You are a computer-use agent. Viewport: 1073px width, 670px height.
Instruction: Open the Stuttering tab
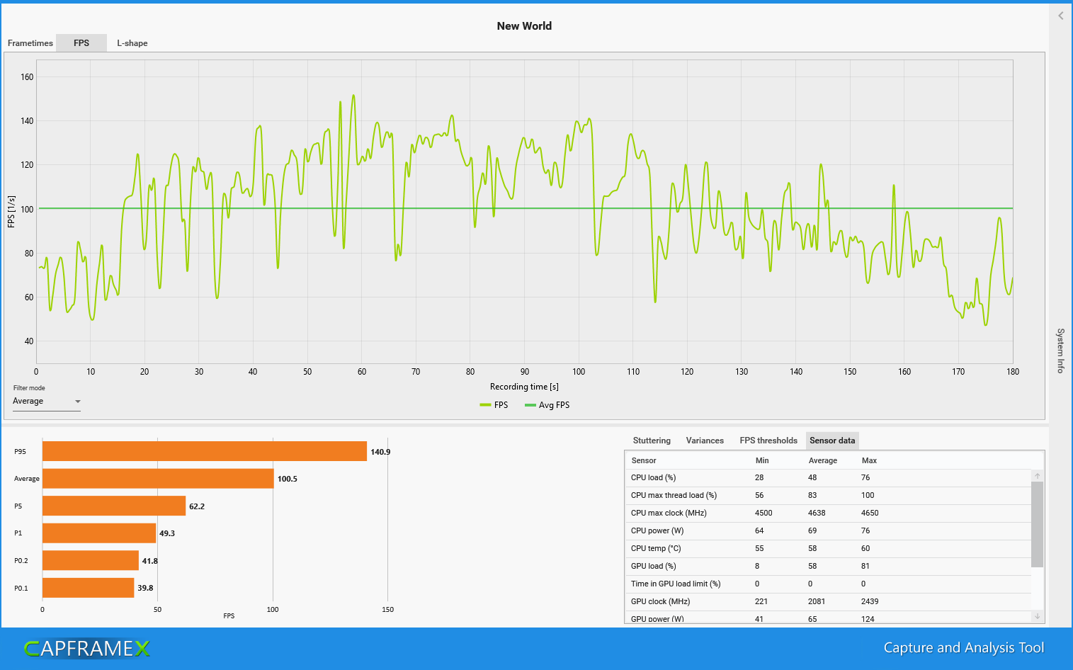pos(652,441)
